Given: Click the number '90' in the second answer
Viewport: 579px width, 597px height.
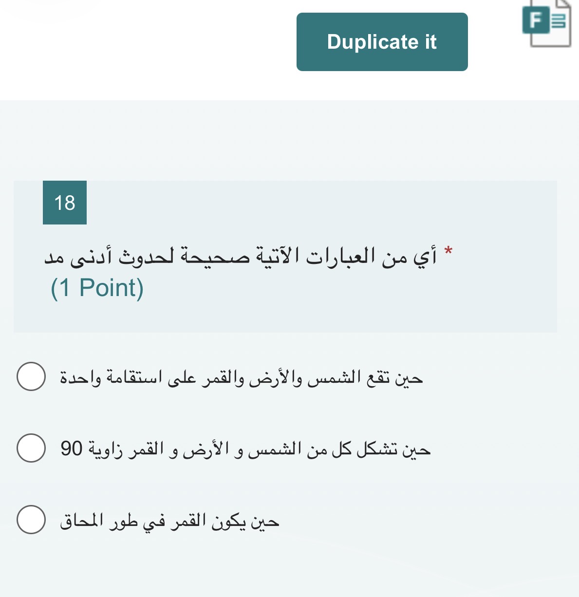Looking at the screenshot, I should click(72, 449).
